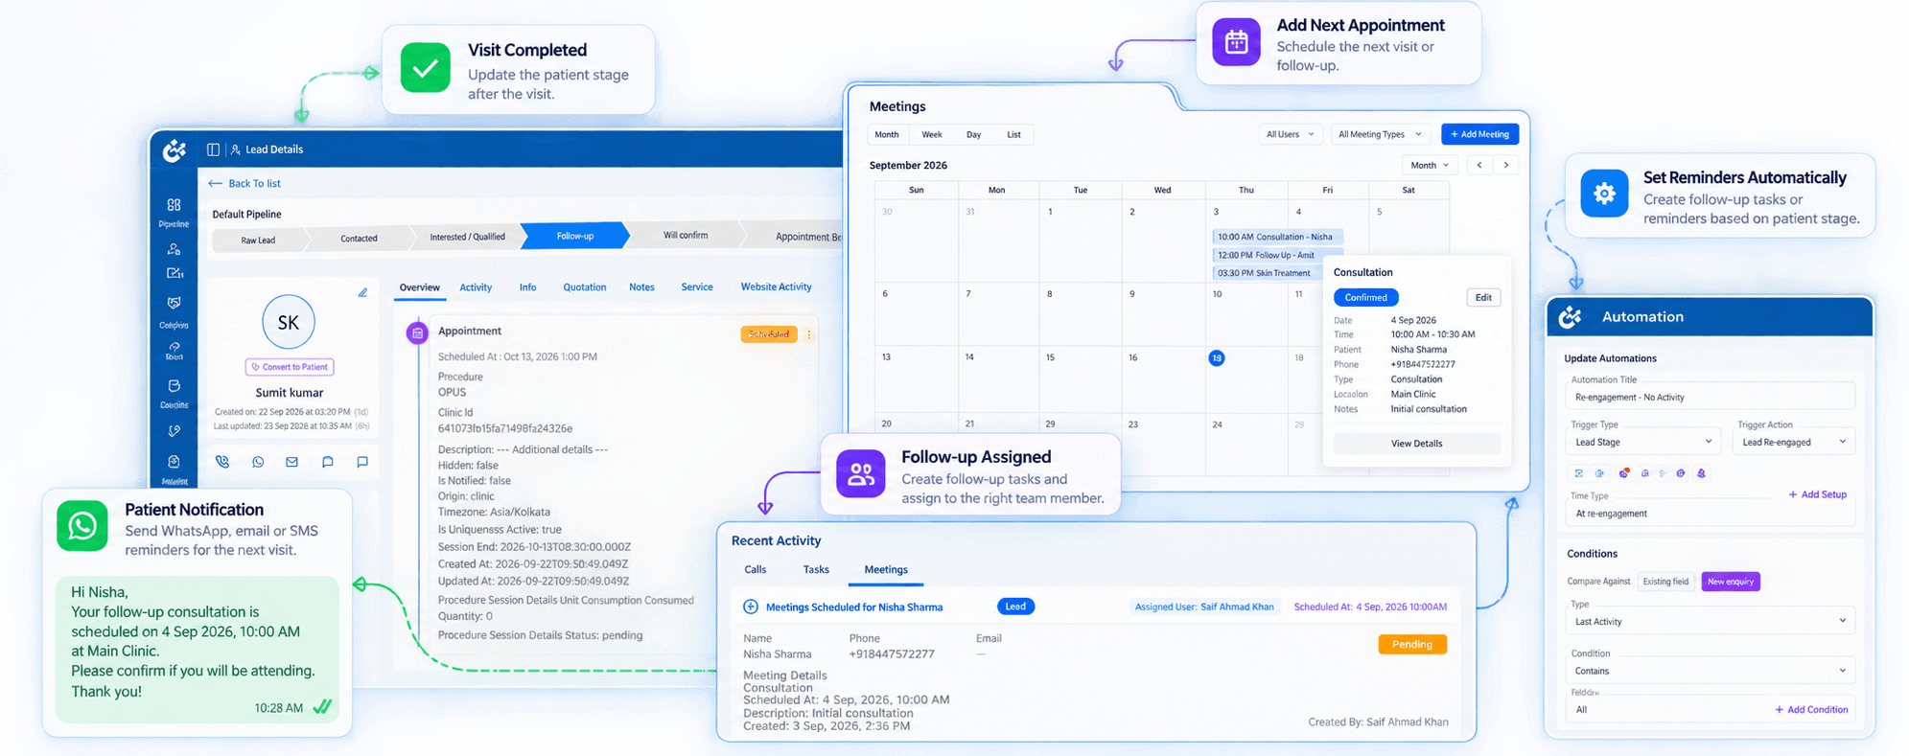Image resolution: width=1909 pixels, height=756 pixels.
Task: Click the email envelope icon under Sumit kumar
Action: pos(291,462)
